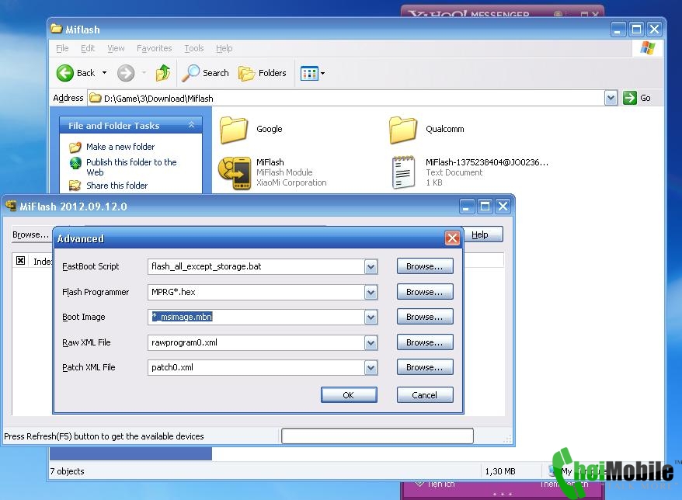Image resolution: width=682 pixels, height=500 pixels.
Task: Click the MiFlash title bar app icon
Action: pos(10,205)
